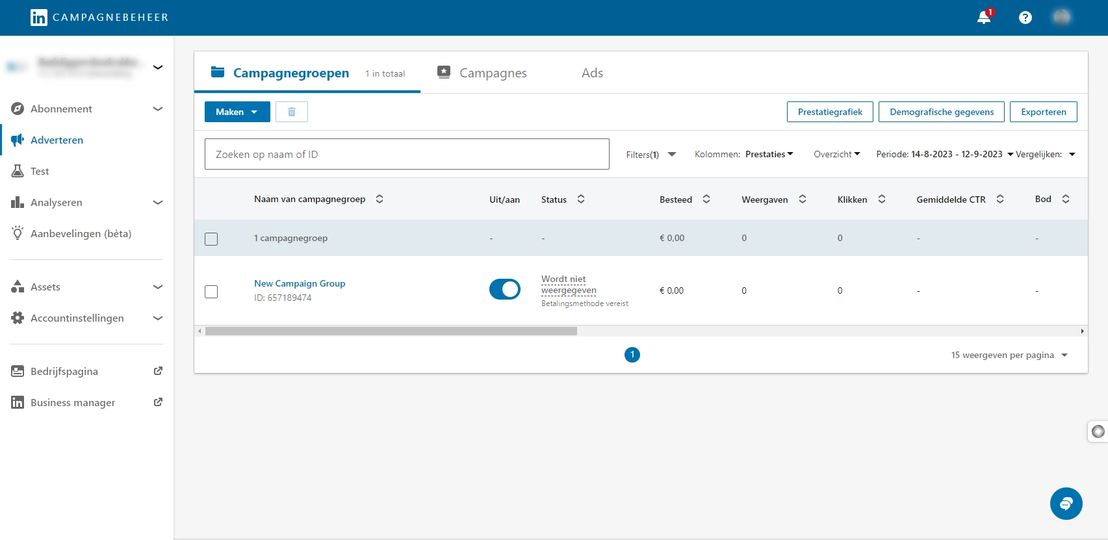The width and height of the screenshot is (1108, 540).
Task: Open the help question mark icon
Action: pyautogui.click(x=1025, y=18)
